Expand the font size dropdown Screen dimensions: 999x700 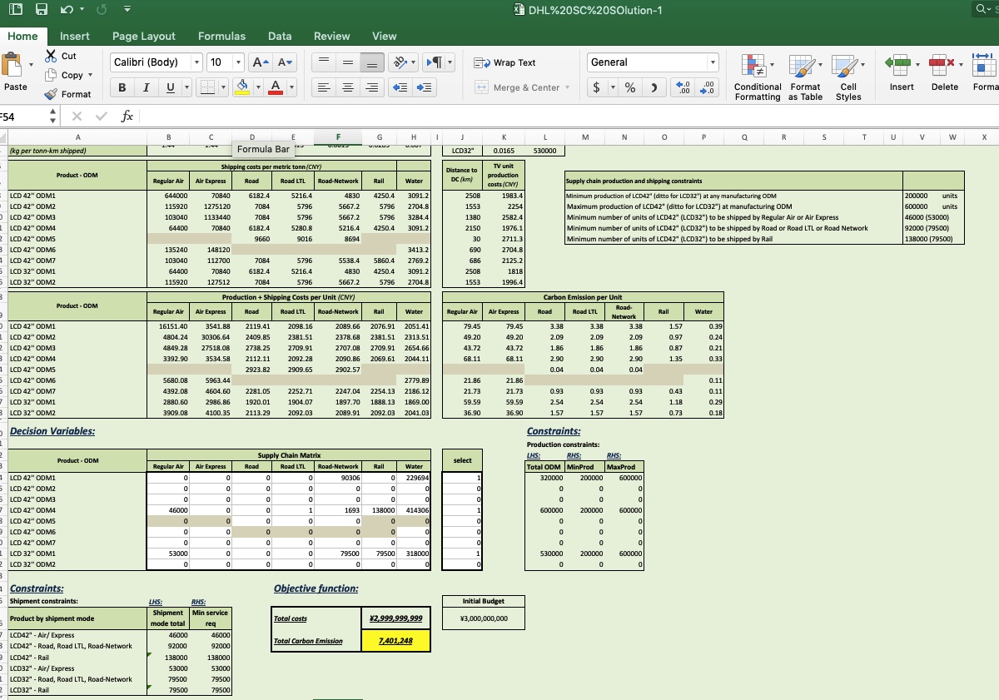coord(238,63)
